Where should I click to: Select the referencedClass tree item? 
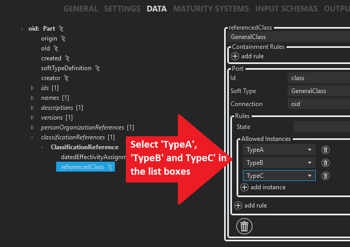[85, 167]
